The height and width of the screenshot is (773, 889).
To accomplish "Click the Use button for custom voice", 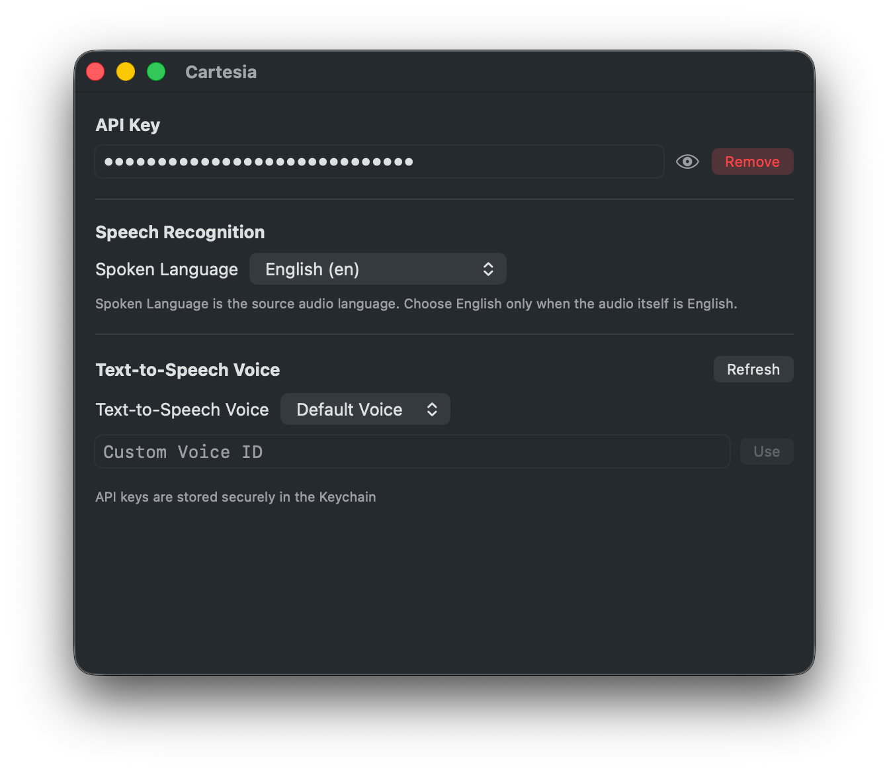I will pyautogui.click(x=767, y=451).
